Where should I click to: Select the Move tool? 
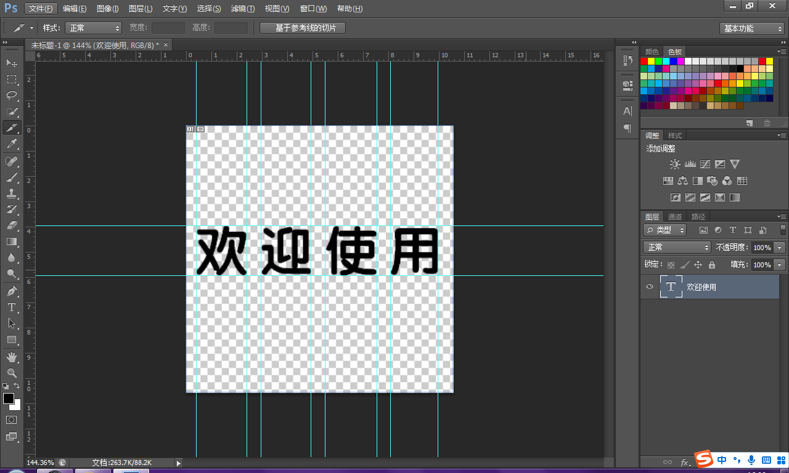pyautogui.click(x=12, y=63)
